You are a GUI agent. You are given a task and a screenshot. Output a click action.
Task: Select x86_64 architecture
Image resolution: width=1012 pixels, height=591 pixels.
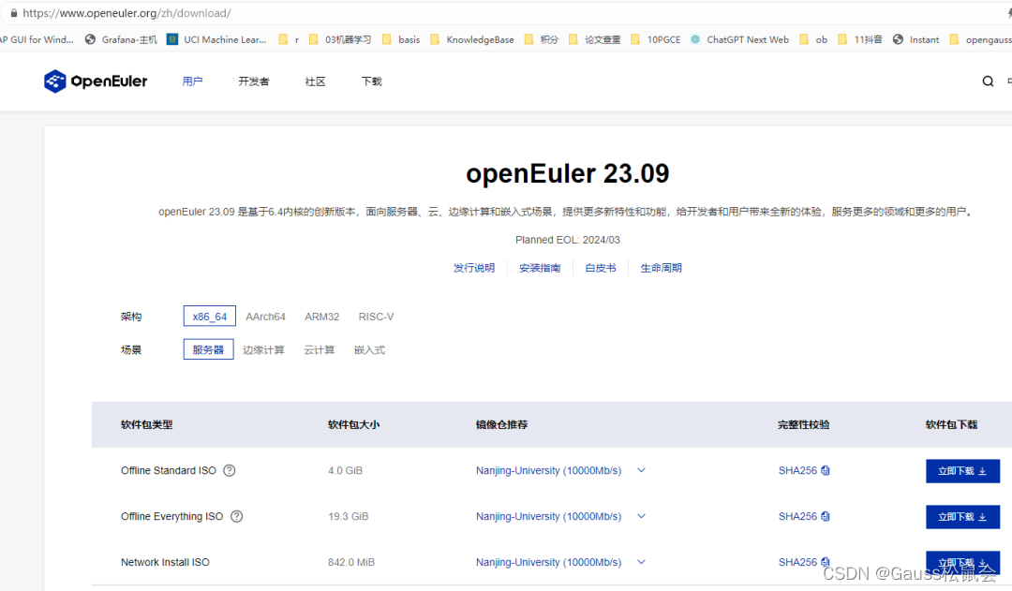point(210,317)
